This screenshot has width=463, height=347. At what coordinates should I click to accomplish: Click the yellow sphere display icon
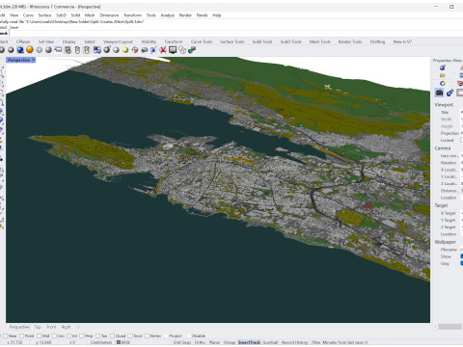[x=125, y=50]
